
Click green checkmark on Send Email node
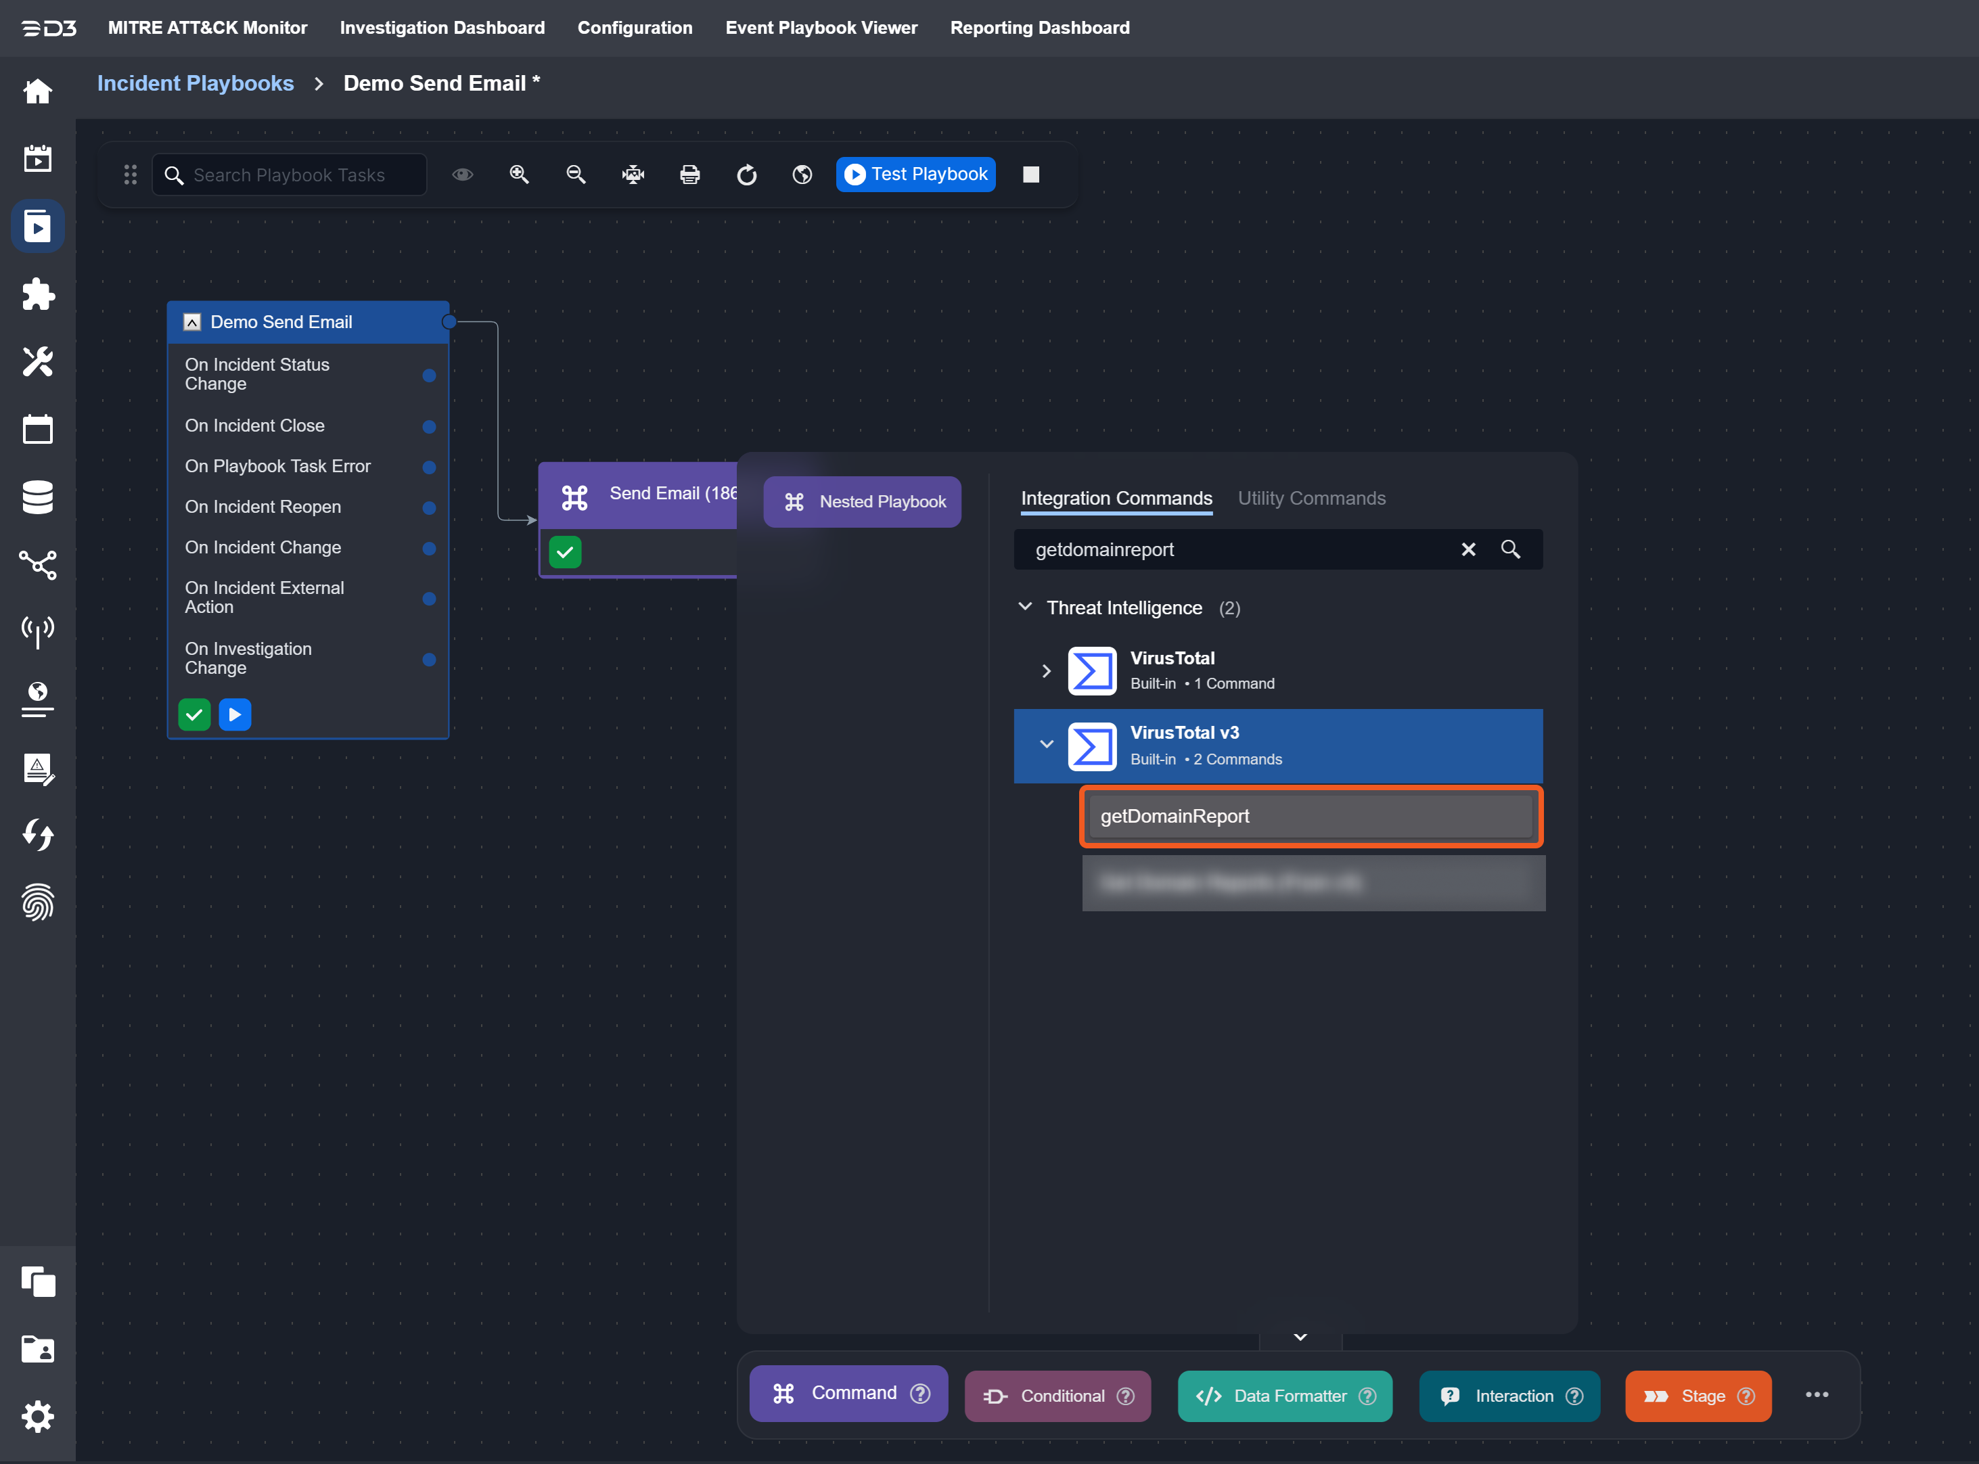564,552
